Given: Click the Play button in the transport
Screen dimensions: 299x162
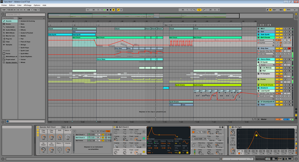Looking at the screenshot, I should pos(104,10).
